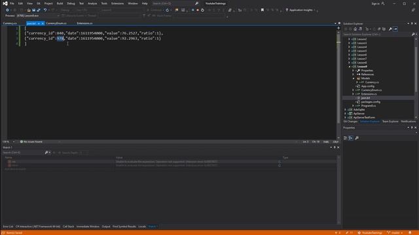The image size is (419, 235).
Task: Click the editor settings gear icon
Action: tap(339, 23)
